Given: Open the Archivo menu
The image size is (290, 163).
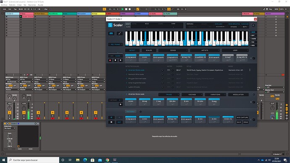Looking at the screenshot, I should coord(4,5).
